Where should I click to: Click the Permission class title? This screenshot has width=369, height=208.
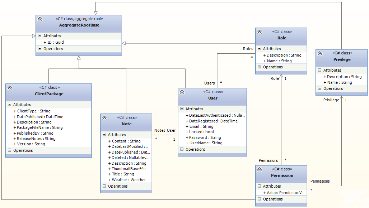[x=282, y=175]
